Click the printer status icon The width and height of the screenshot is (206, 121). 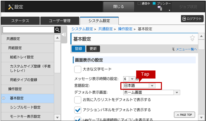[160, 8]
